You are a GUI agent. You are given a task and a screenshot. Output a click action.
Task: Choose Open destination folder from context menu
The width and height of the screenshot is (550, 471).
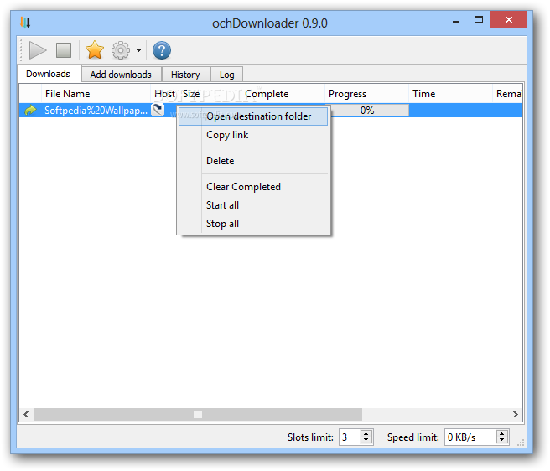pyautogui.click(x=253, y=116)
